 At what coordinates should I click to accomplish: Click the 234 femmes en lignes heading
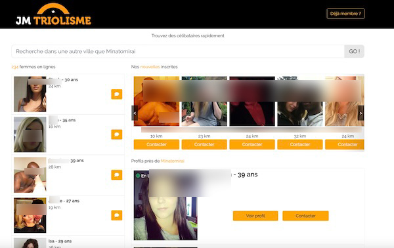33,67
